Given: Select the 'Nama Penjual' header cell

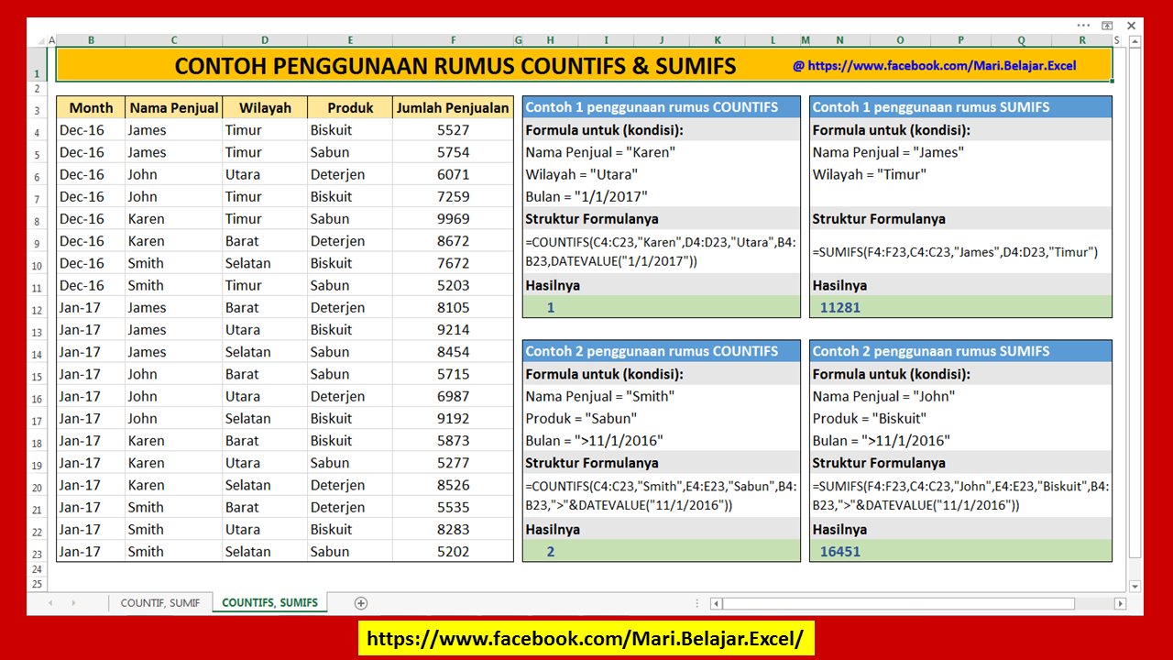Looking at the screenshot, I should (x=174, y=107).
